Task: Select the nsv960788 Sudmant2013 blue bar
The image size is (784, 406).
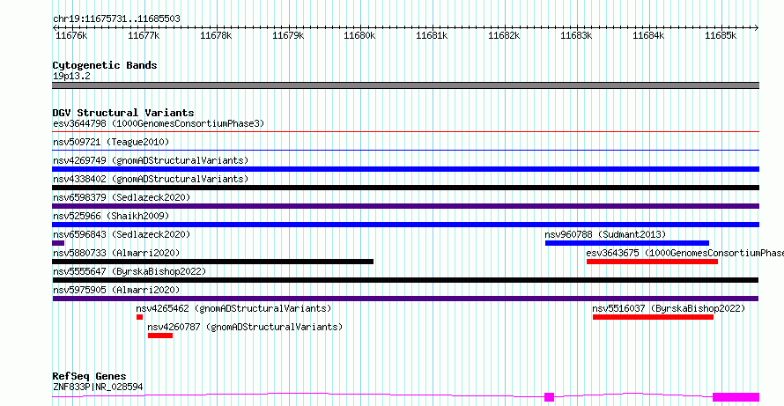Action: coord(627,243)
